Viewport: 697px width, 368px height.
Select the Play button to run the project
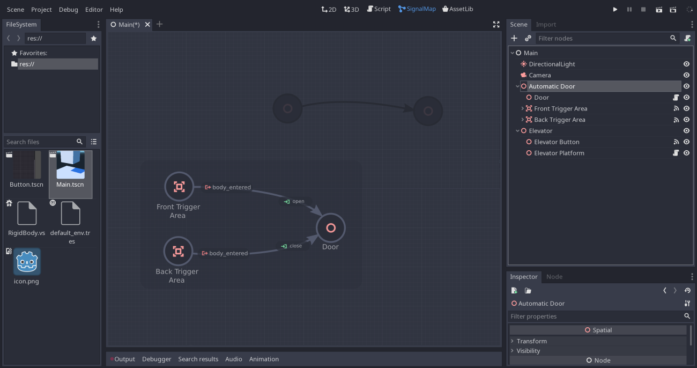coord(615,9)
